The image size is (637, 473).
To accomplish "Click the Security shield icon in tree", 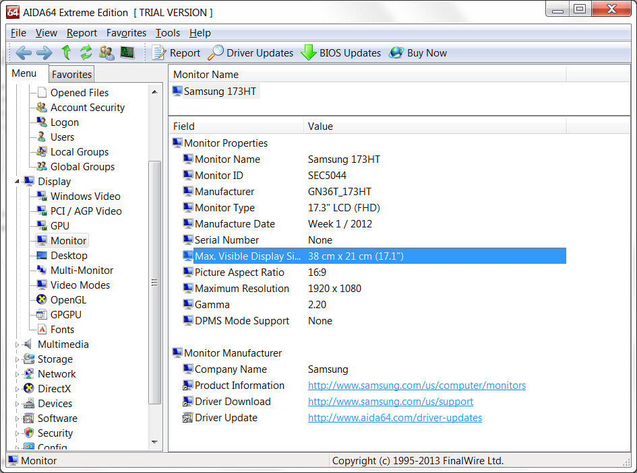I will point(28,433).
